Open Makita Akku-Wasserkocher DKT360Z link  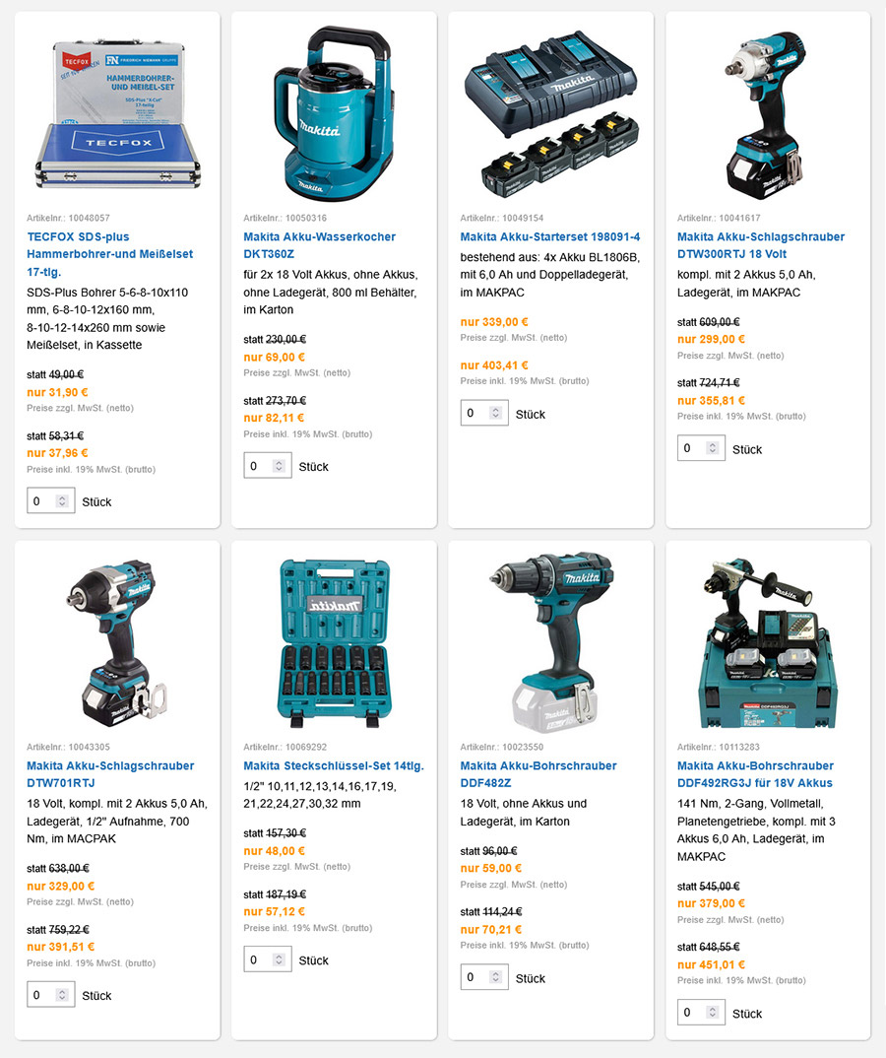click(x=319, y=245)
